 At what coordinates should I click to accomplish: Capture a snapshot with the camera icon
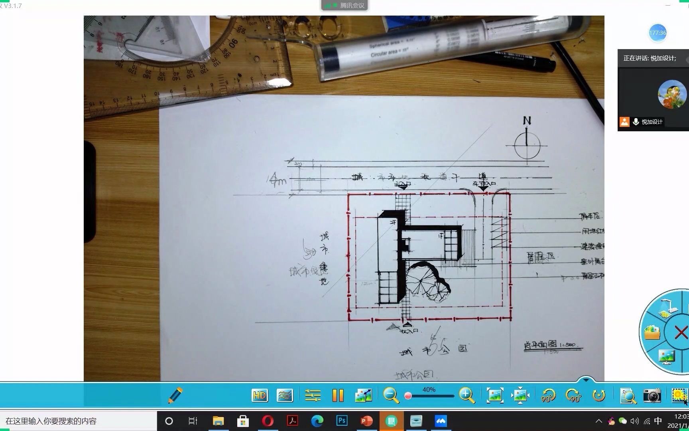click(x=652, y=395)
